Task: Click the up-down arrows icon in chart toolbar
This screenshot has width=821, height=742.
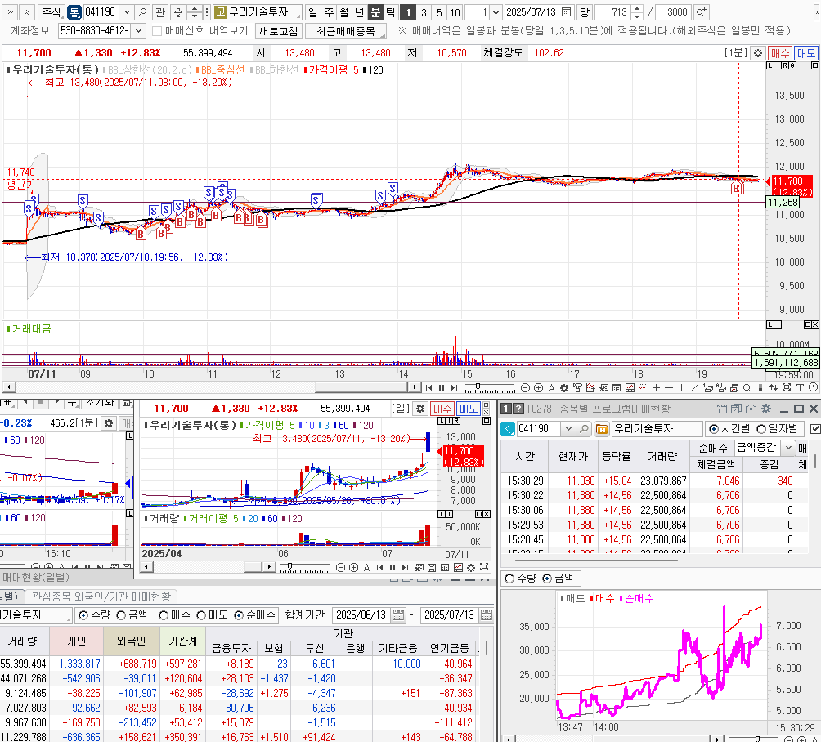Action: pos(774,387)
